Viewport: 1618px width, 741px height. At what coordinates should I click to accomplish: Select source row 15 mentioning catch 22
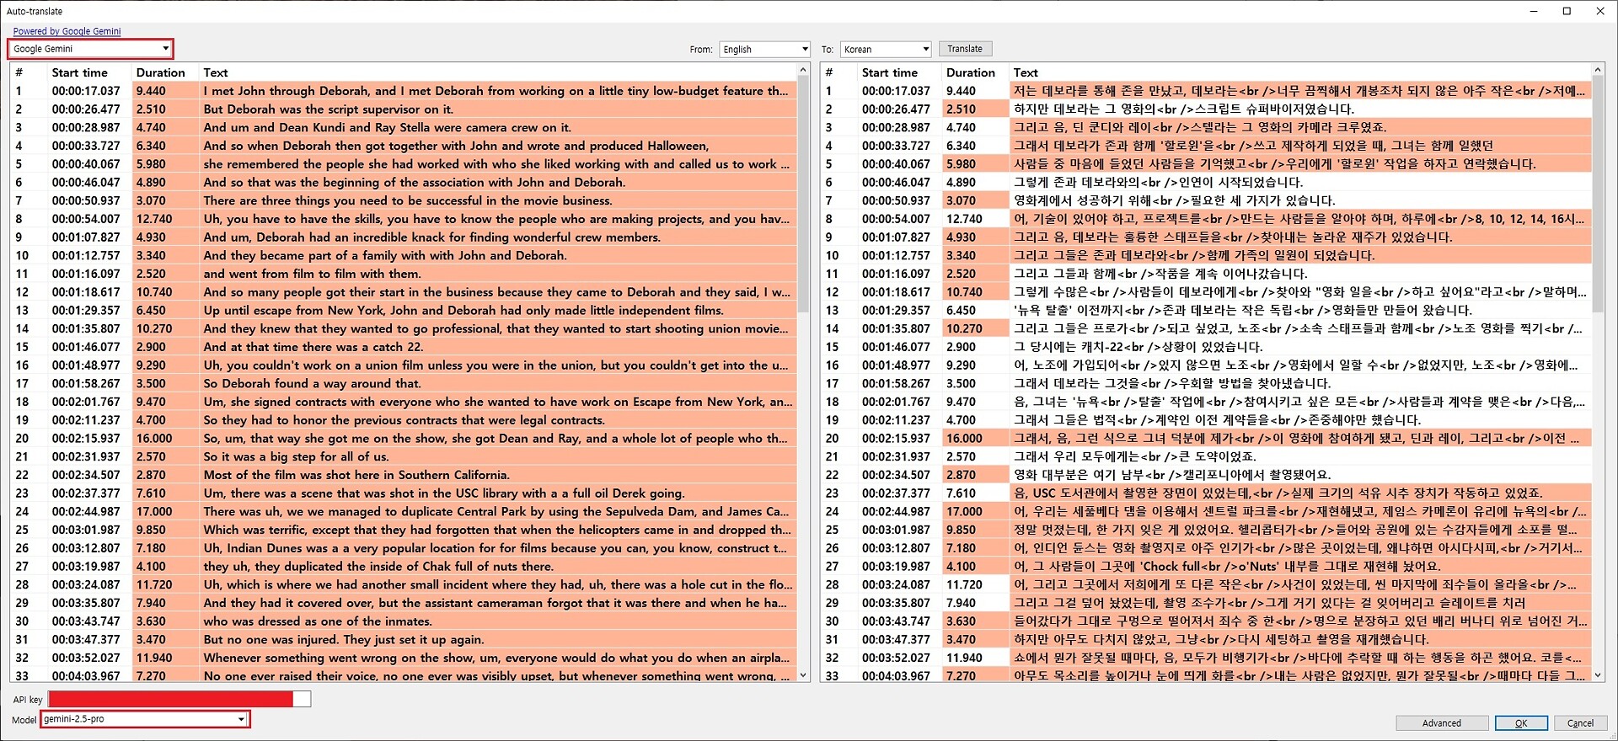point(313,347)
